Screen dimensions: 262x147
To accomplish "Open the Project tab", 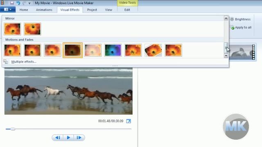I will 92,10.
